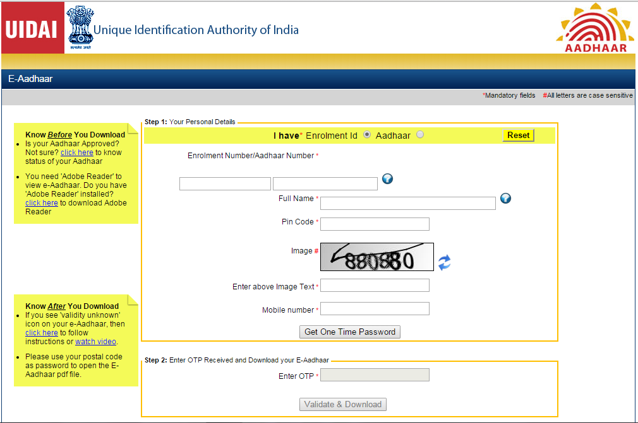638x423 pixels.
Task: Click the captcha image showing distorted digits
Action: [376, 257]
